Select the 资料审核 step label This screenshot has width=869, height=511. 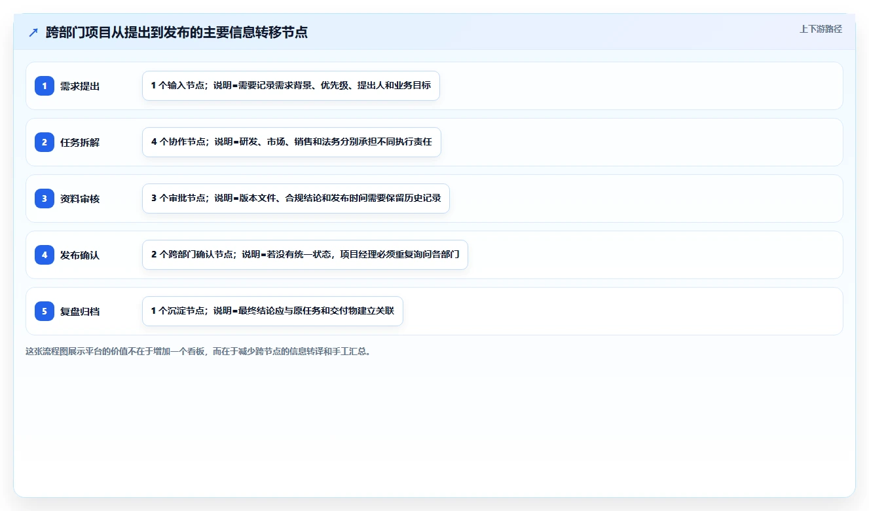pyautogui.click(x=80, y=199)
